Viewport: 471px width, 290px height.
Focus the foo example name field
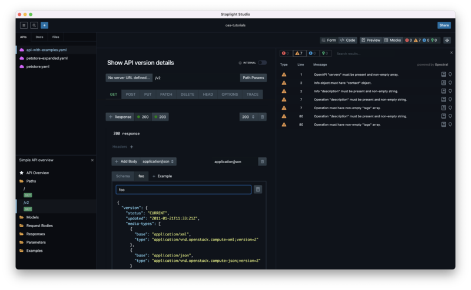[x=184, y=190]
